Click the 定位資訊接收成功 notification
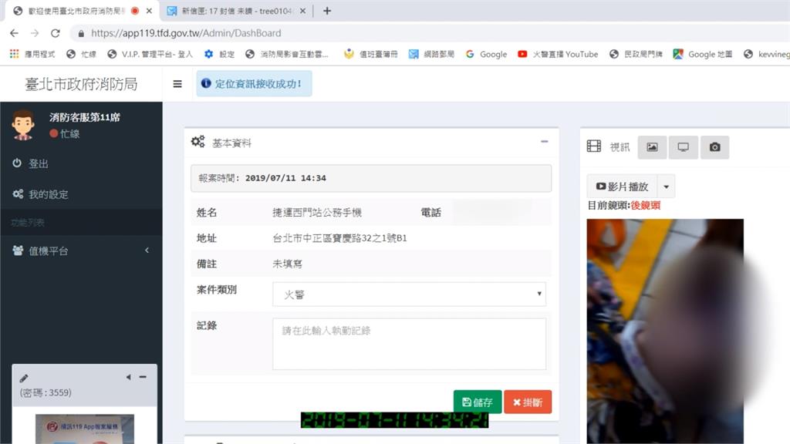This screenshot has height=444, width=790. pyautogui.click(x=254, y=83)
